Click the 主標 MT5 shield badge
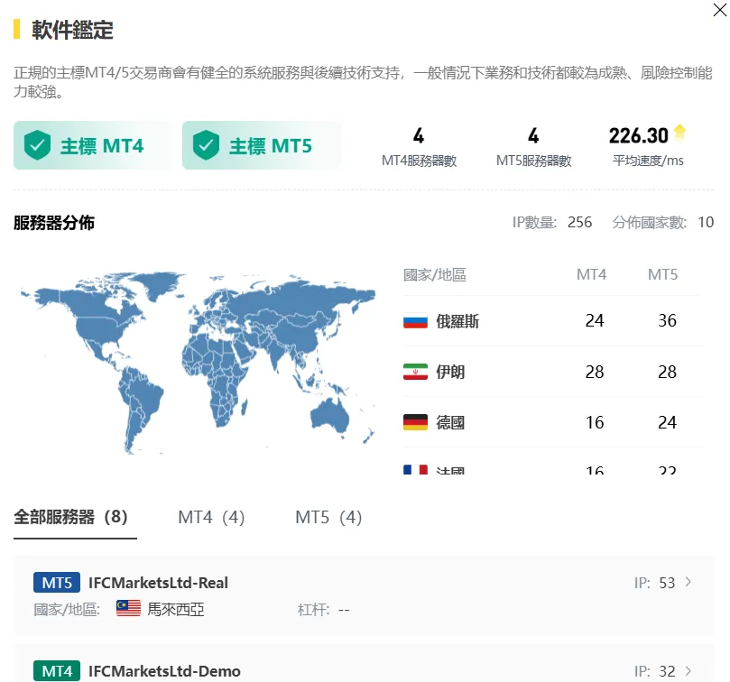Image resolution: width=730 pixels, height=682 pixels. [262, 145]
